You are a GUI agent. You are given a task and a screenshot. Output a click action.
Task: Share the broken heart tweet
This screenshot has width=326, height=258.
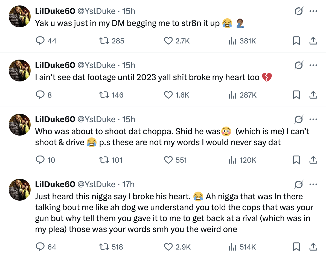(313, 95)
